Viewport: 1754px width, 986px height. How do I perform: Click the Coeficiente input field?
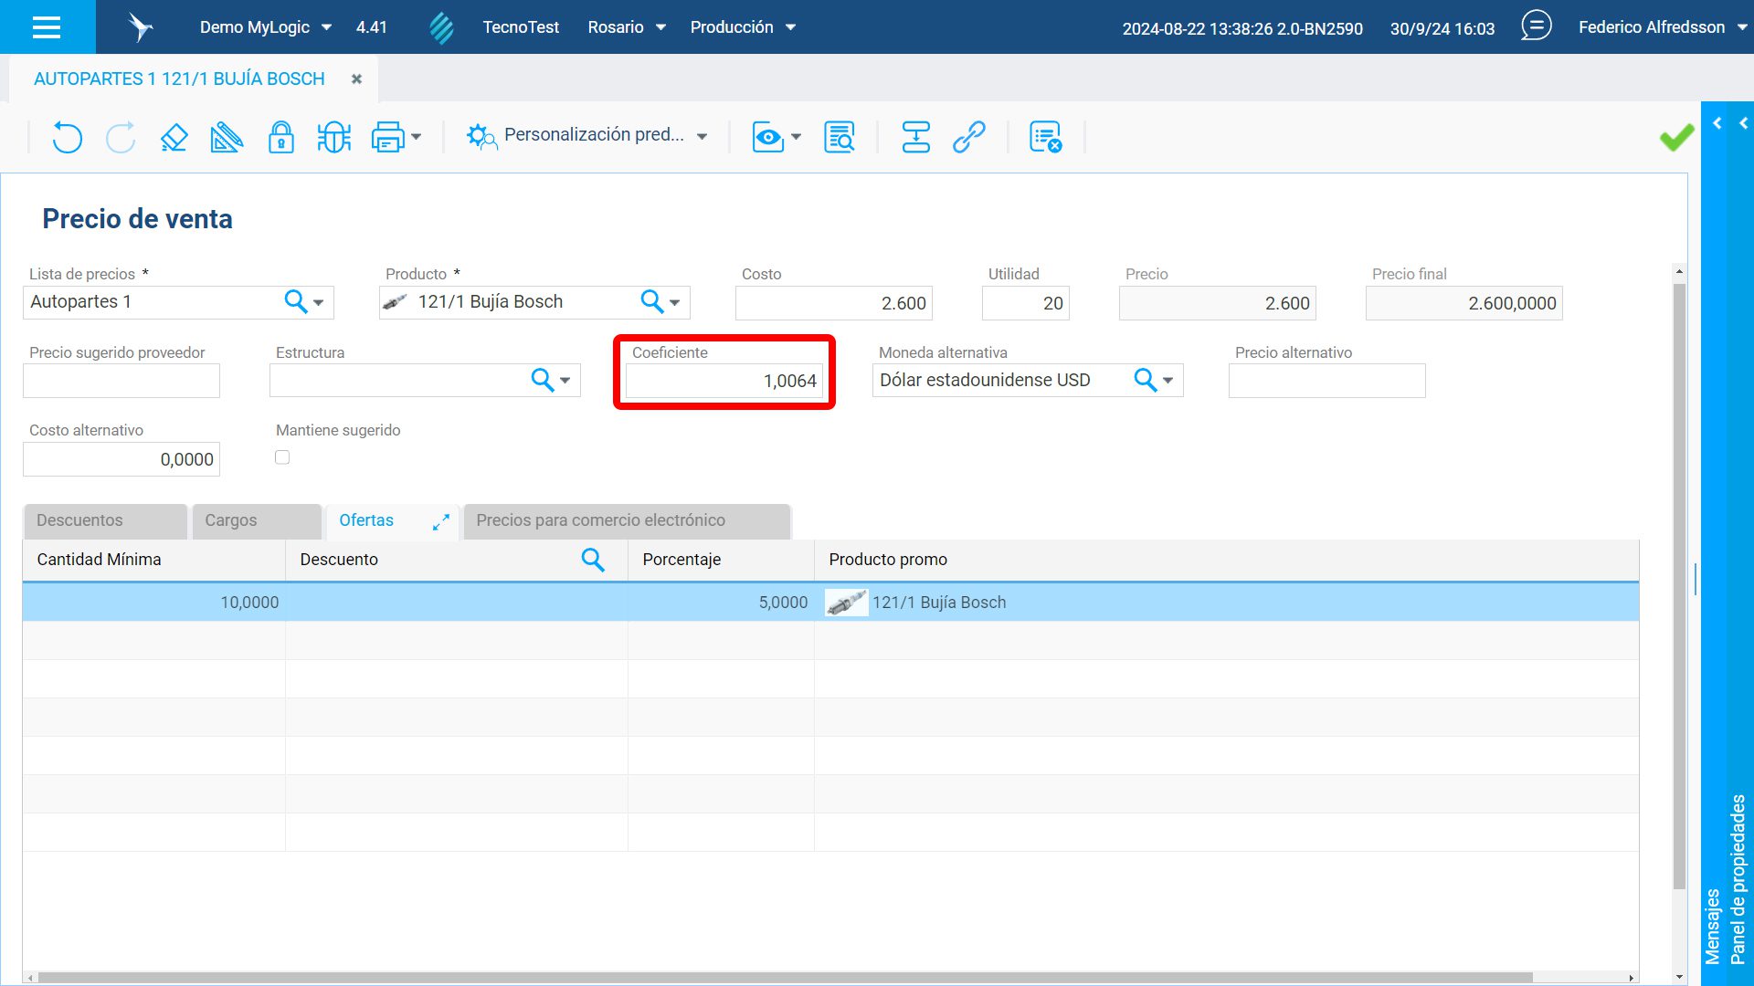click(x=724, y=381)
